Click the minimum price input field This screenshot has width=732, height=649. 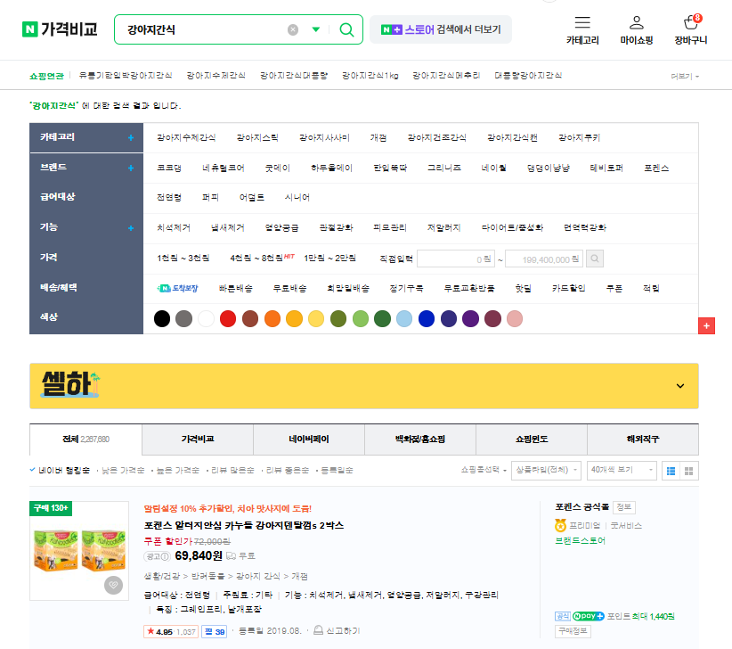(456, 259)
